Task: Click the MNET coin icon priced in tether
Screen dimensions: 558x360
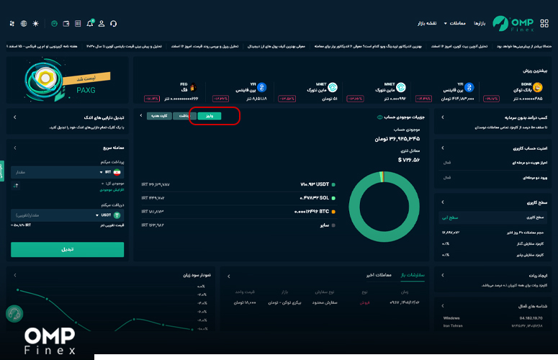Action: 401,87
